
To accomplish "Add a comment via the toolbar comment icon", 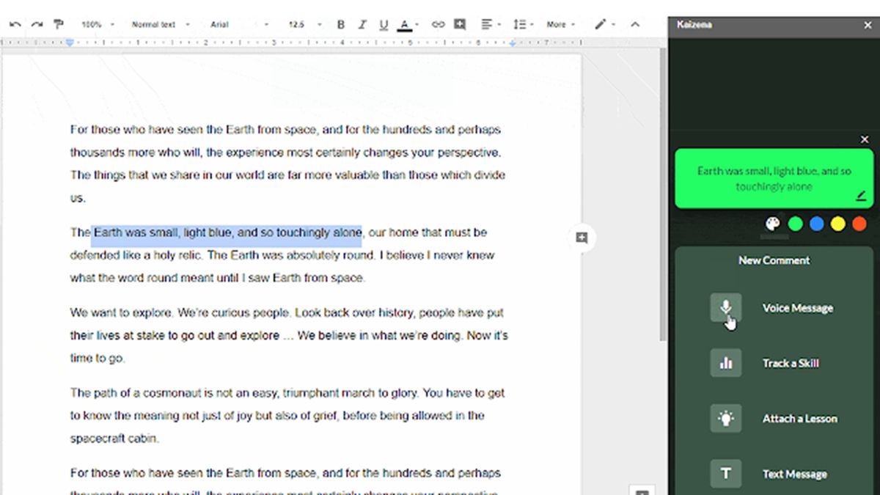I will 461,24.
